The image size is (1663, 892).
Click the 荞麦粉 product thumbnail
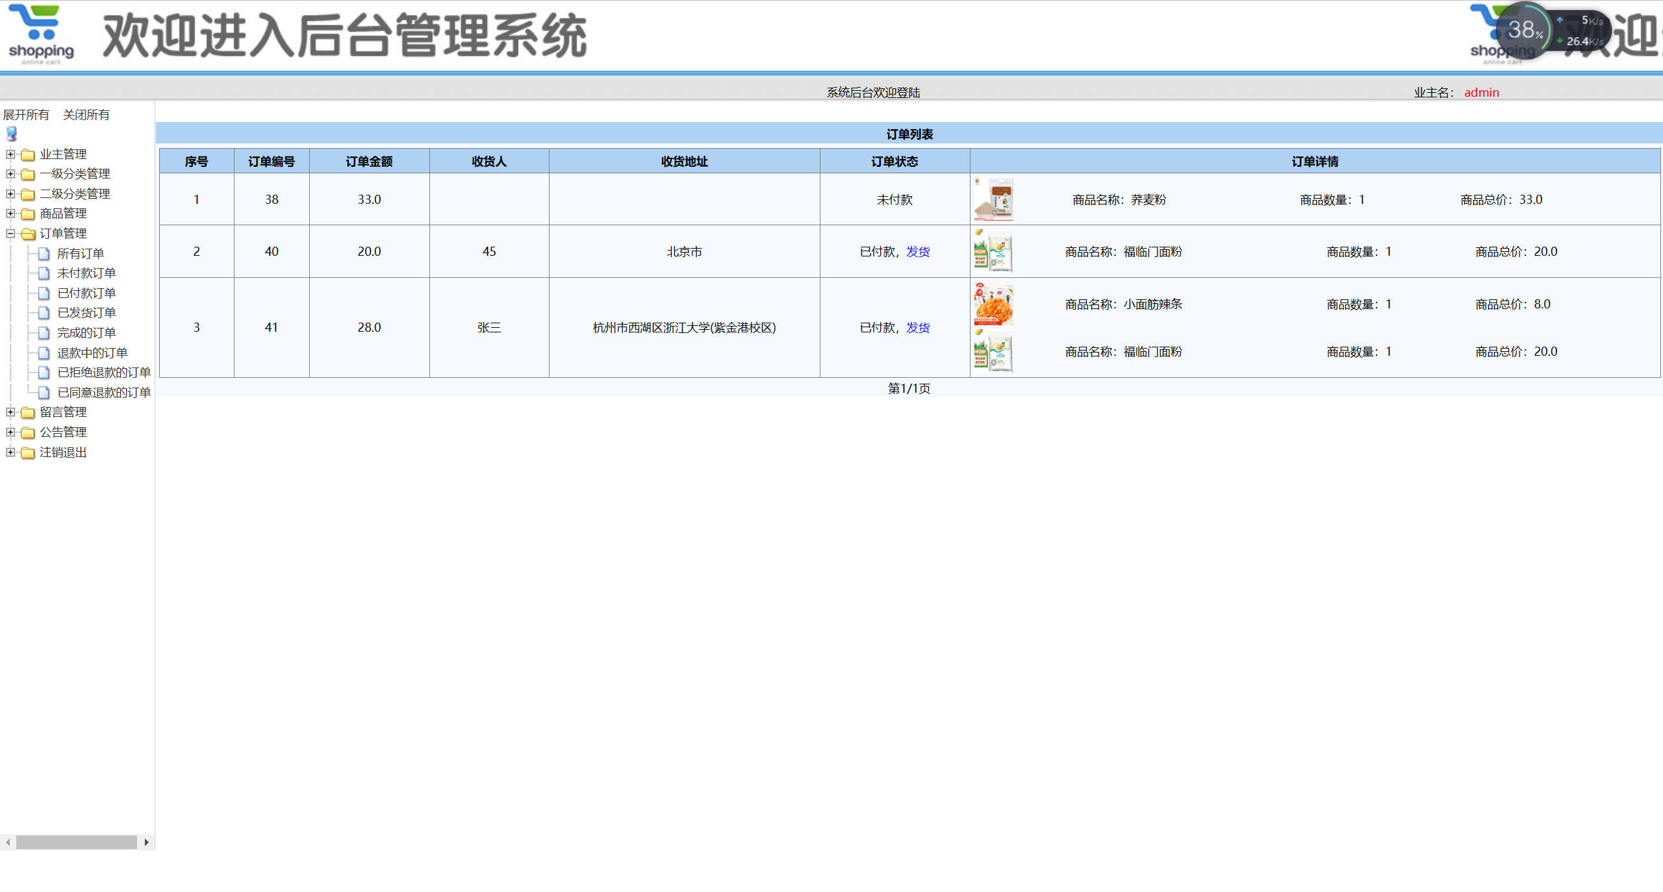(x=993, y=199)
